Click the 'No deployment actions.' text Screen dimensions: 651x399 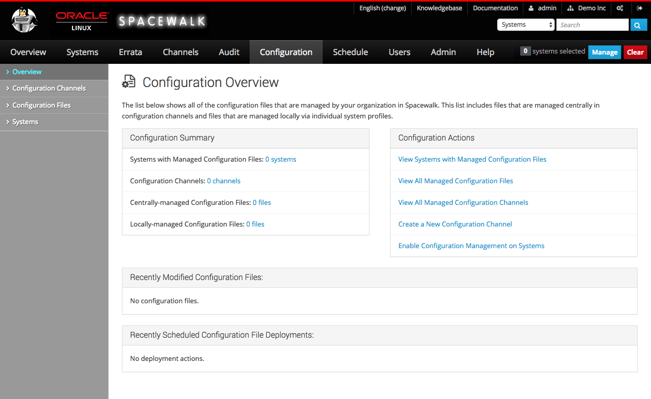tap(167, 358)
